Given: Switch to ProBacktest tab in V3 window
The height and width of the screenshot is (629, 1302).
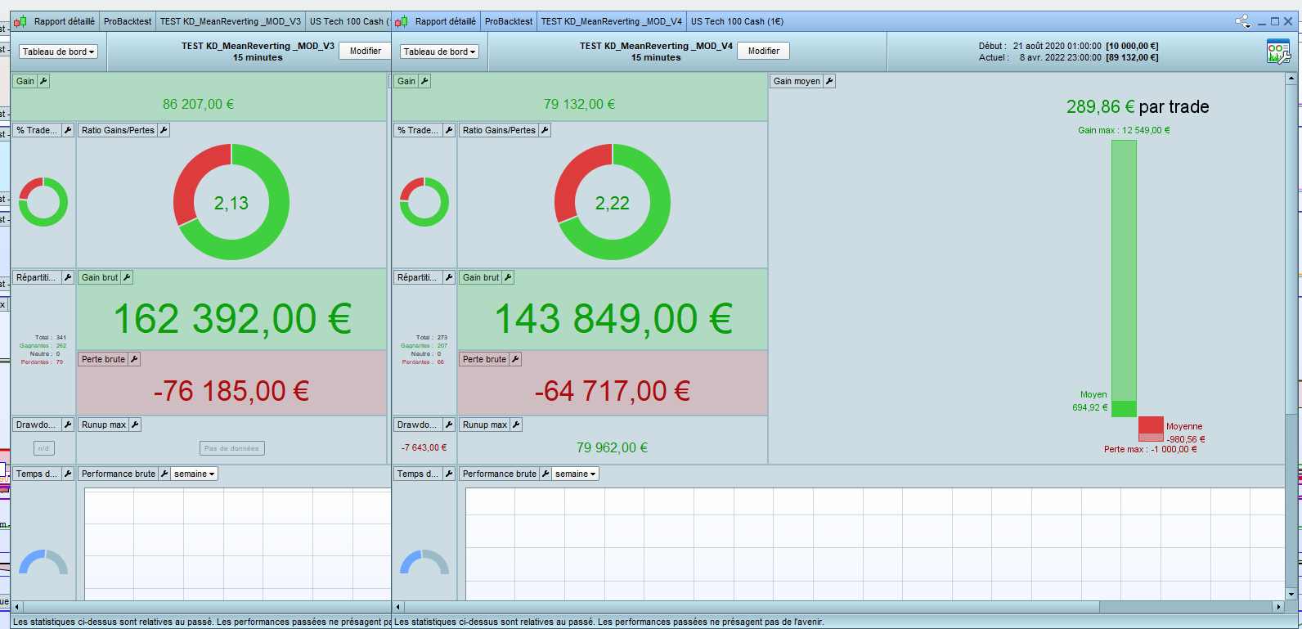Looking at the screenshot, I should pos(128,21).
